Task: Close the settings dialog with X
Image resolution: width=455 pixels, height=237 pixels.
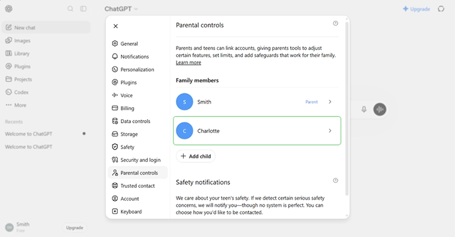Action: pyautogui.click(x=116, y=26)
